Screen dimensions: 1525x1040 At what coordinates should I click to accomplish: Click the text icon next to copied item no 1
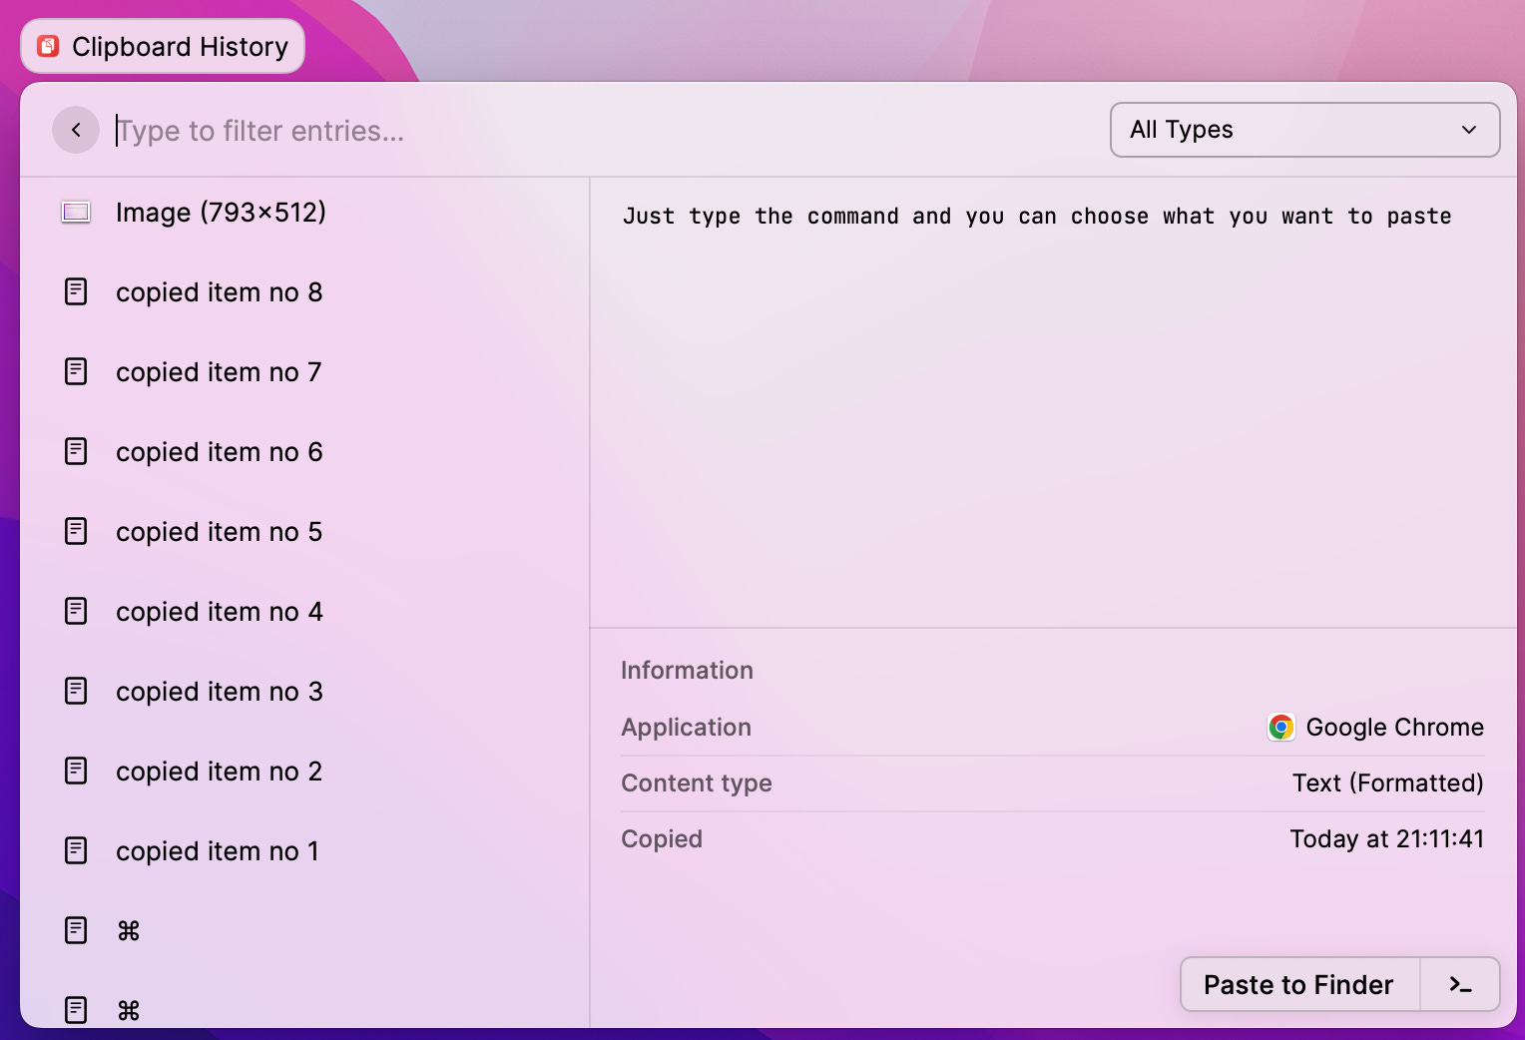(76, 850)
